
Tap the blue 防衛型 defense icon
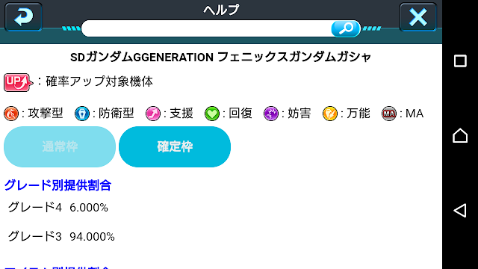click(x=82, y=114)
